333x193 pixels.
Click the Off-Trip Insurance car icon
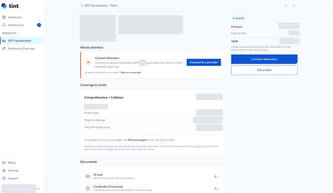click(x=4, y=41)
